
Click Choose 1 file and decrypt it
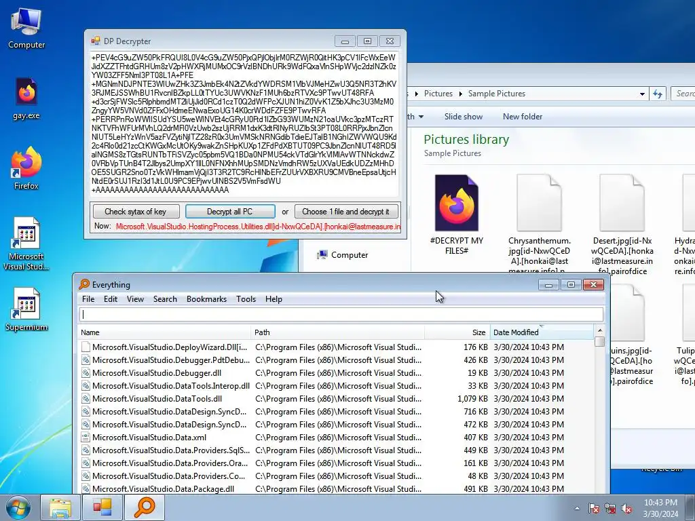tap(345, 212)
